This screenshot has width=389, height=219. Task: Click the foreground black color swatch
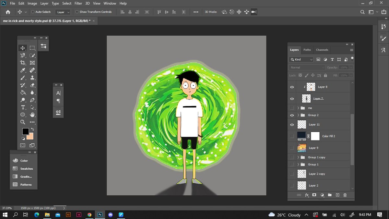click(25, 131)
